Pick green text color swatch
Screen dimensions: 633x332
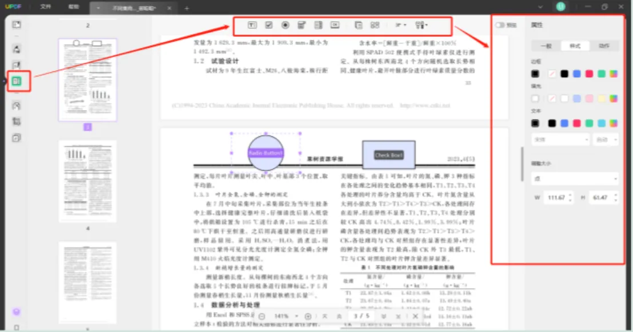point(590,123)
